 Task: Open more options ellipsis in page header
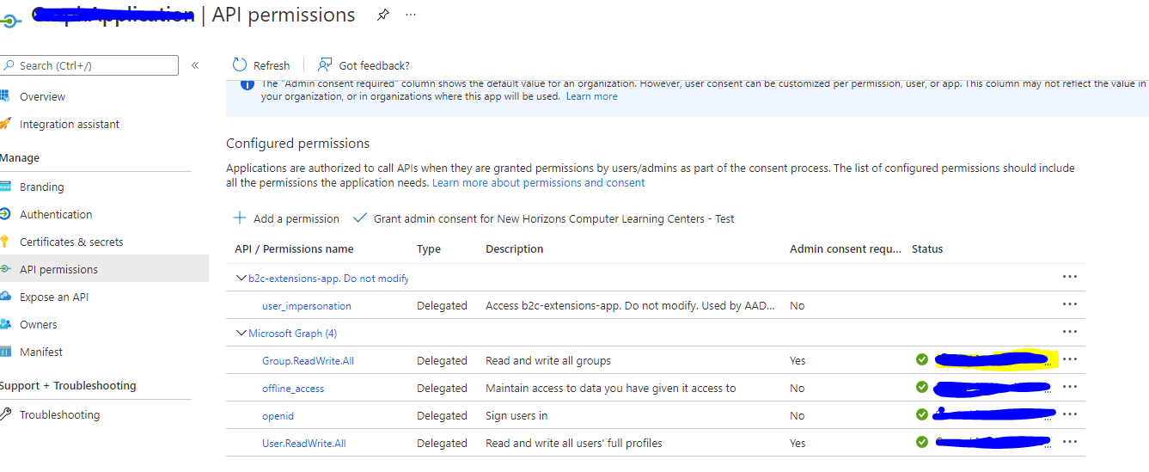411,15
